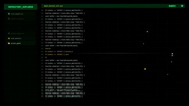
Task: Click the partial yellow line reading 'functio'
Action: 48,48
